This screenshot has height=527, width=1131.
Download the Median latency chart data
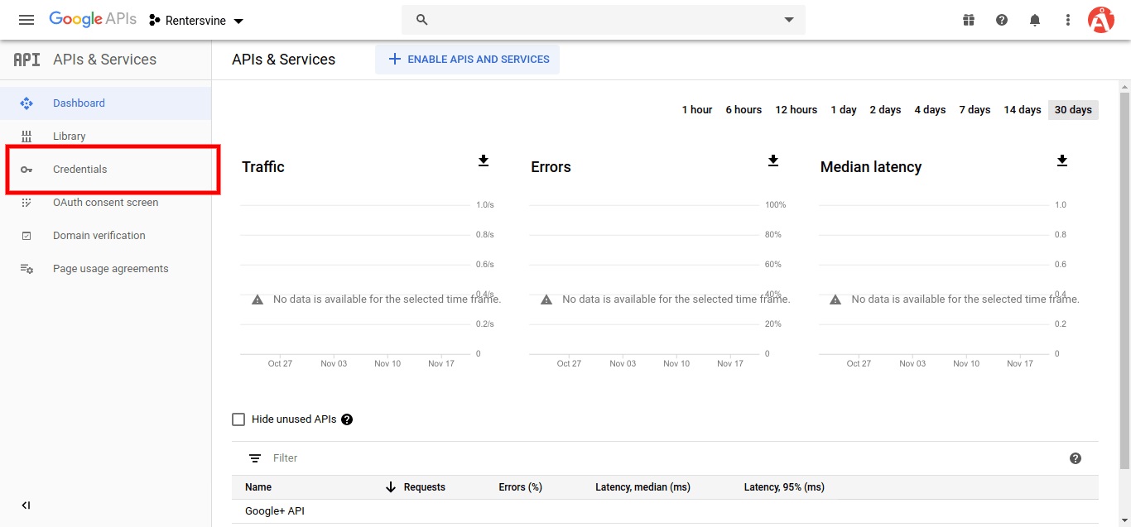[1062, 161]
